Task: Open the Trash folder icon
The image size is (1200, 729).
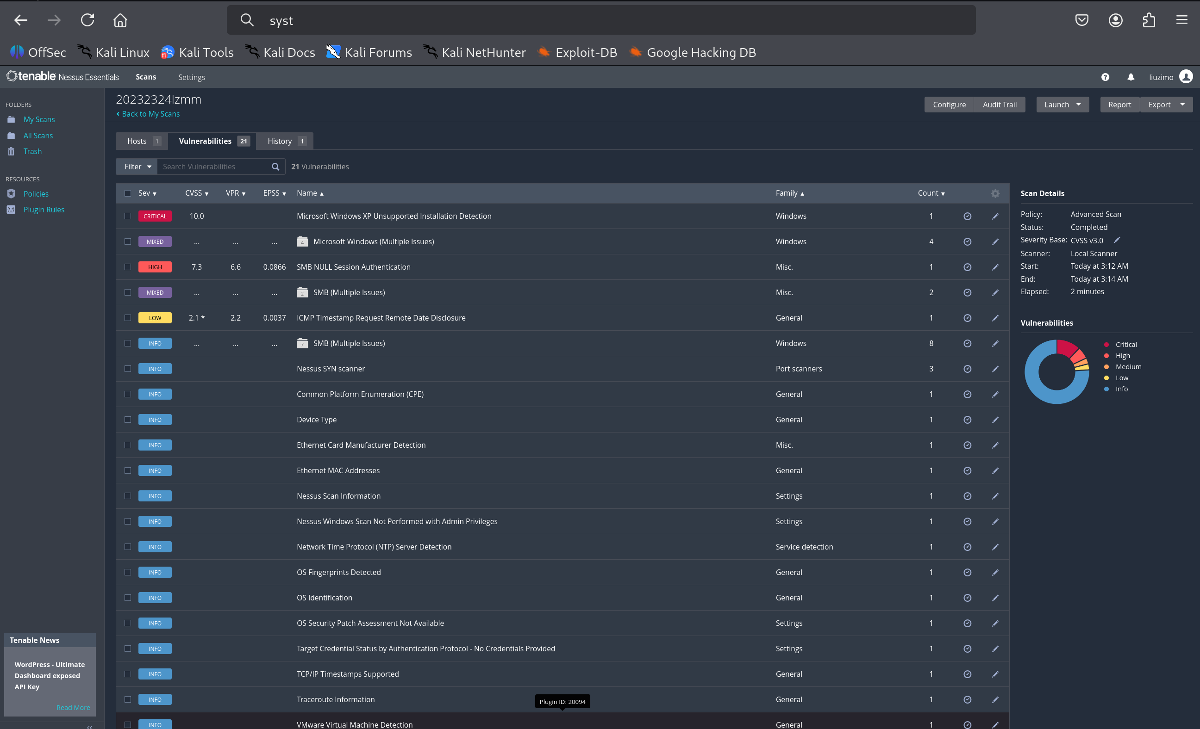Action: [x=11, y=151]
